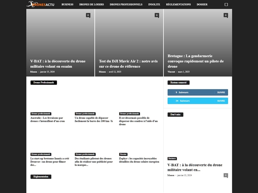Select category tag above étudiants article
Screen dimensions: 258x193
[85, 154]
